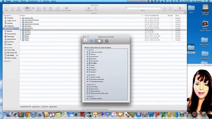Open the Etiquetas tab in Finder Preferences
This screenshot has height=119, width=212.
pos(91,41)
